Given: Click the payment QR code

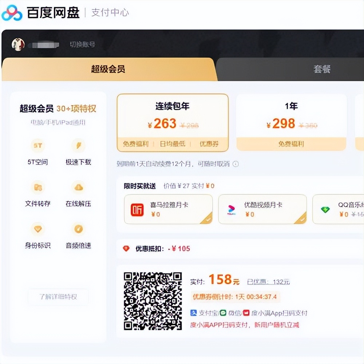Looking at the screenshot, I should pos(153,300).
